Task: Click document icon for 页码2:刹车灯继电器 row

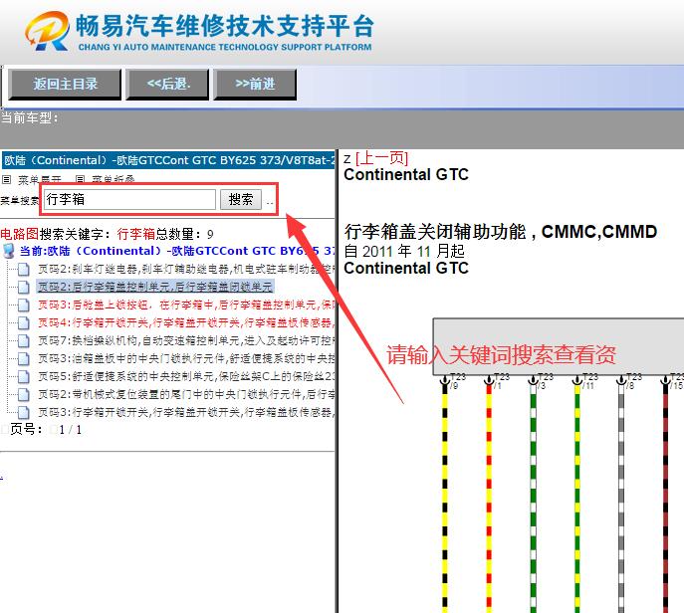Action: click(x=23, y=270)
